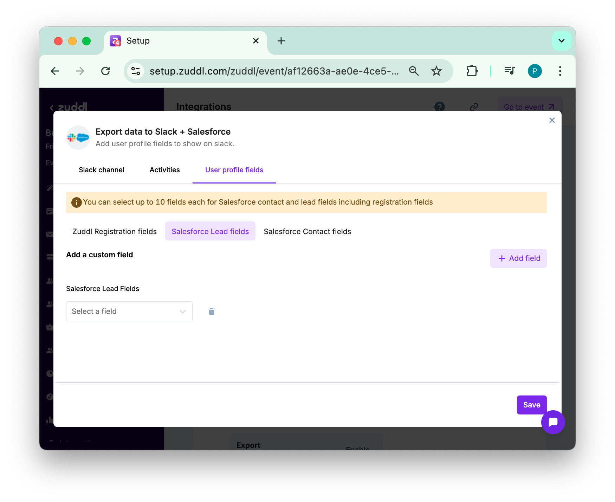Screen dimensions: 615x502
Task: Close the Export data dialog
Action: (552, 120)
